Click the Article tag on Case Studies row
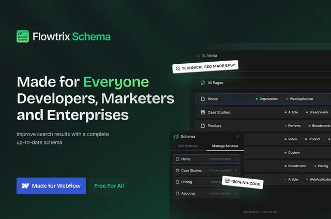The height and width of the screenshot is (219, 331). tap(291, 112)
